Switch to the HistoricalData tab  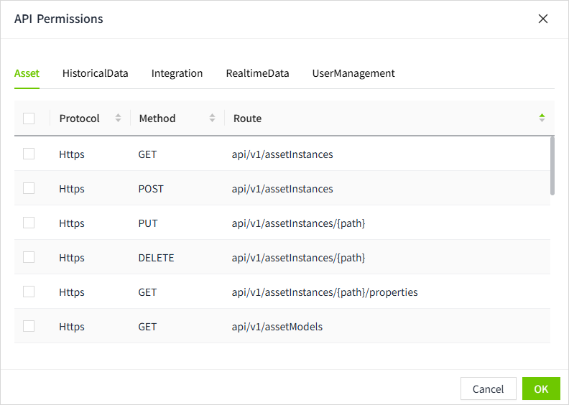click(95, 73)
